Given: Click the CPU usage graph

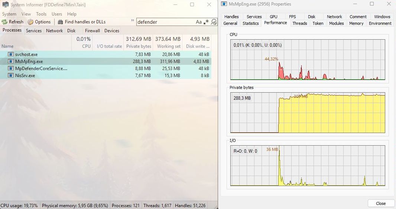Looking at the screenshot, I should 308,60.
